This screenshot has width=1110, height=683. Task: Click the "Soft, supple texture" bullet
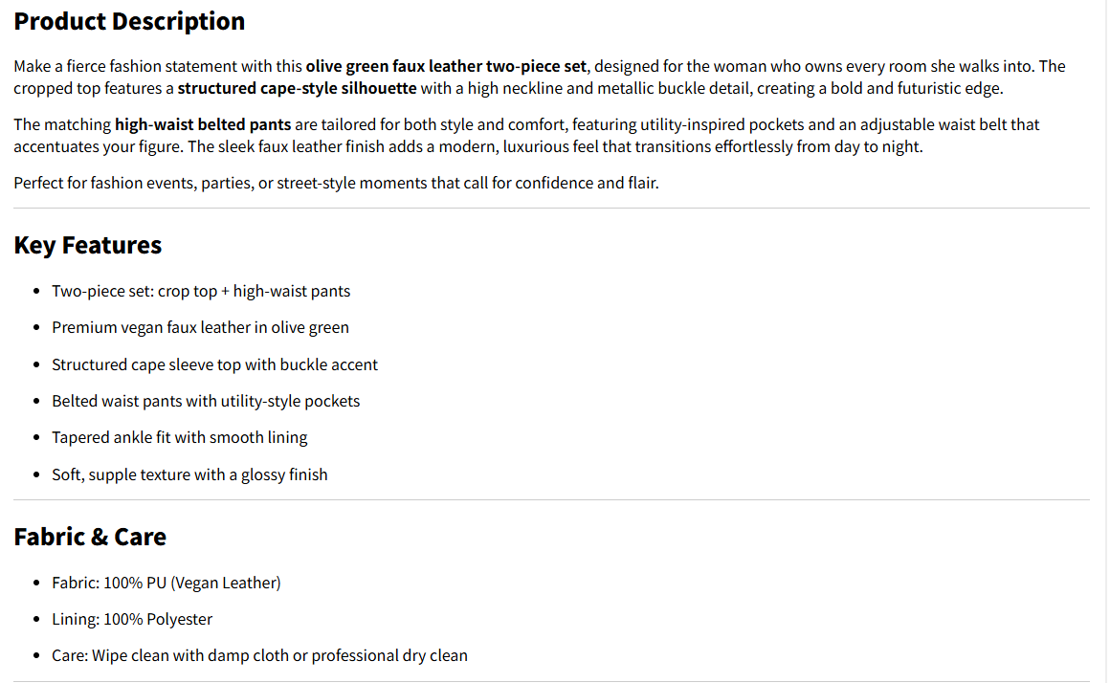[x=189, y=474]
